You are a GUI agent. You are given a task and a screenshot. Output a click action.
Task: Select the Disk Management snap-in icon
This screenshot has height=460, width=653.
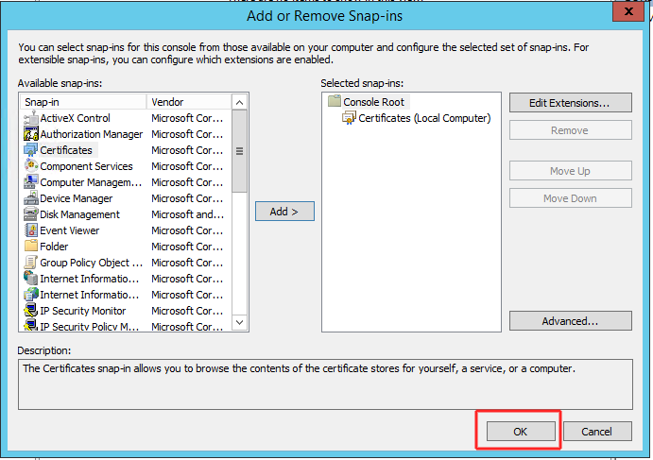(x=30, y=214)
